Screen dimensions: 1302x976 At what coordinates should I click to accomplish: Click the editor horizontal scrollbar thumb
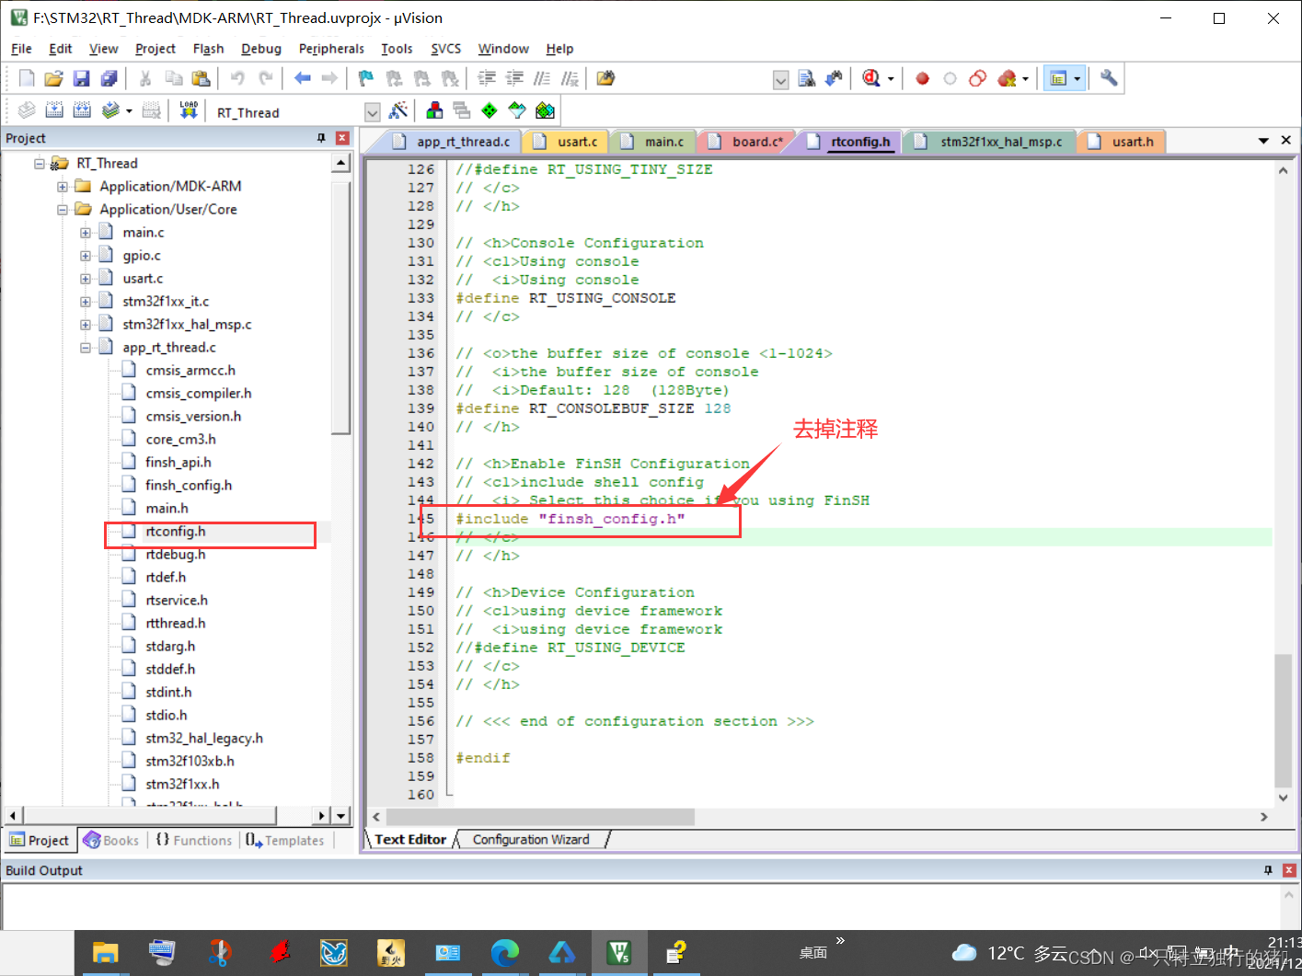pos(541,817)
